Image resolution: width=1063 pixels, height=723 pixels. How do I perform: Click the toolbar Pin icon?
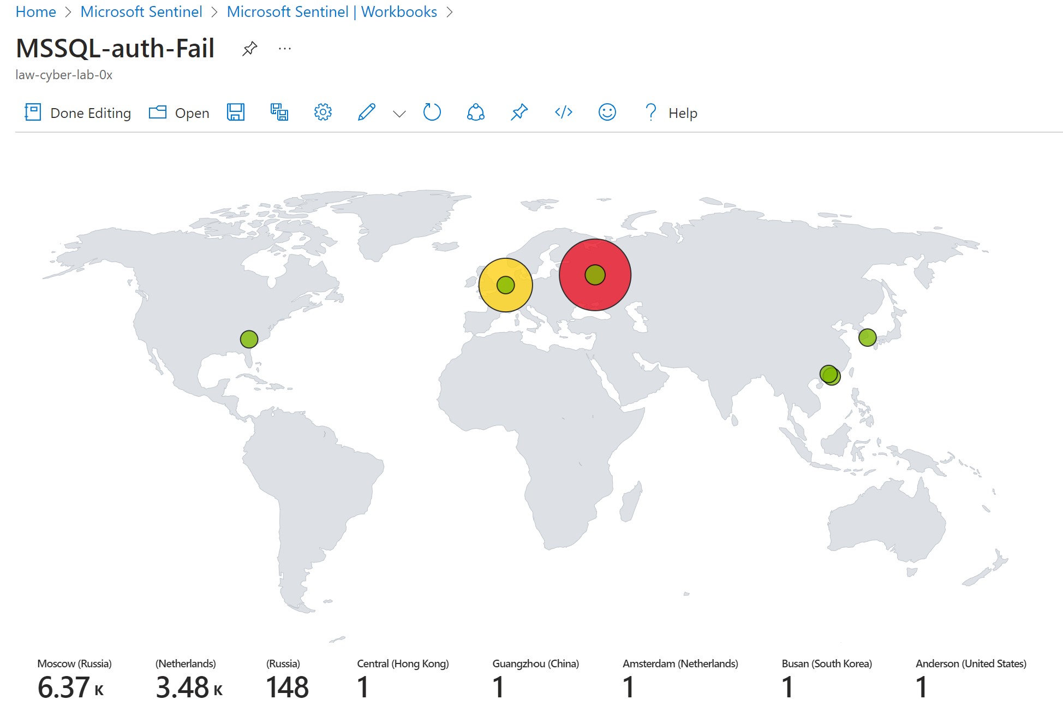(519, 112)
